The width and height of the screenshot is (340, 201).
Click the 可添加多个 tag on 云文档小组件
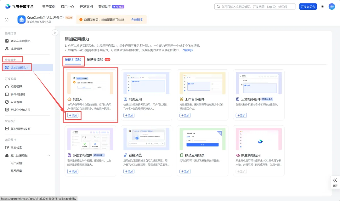pos(267,99)
